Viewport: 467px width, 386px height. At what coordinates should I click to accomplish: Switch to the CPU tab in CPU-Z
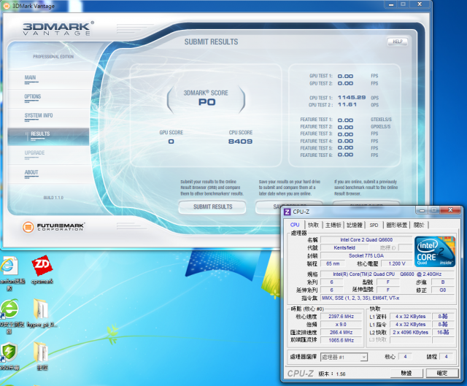[295, 225]
